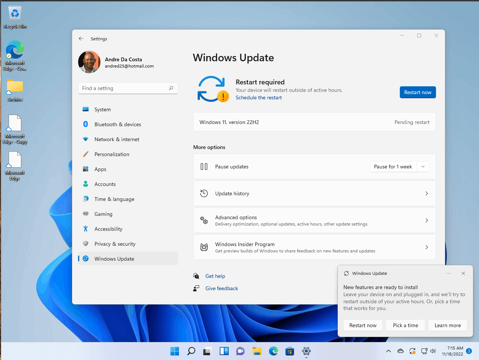The width and height of the screenshot is (479, 360).
Task: Click the Get help link
Action: (215, 276)
